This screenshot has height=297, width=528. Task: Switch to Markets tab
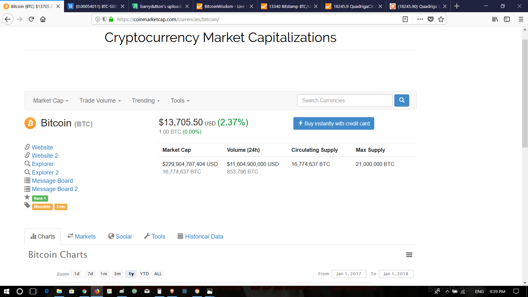(82, 237)
